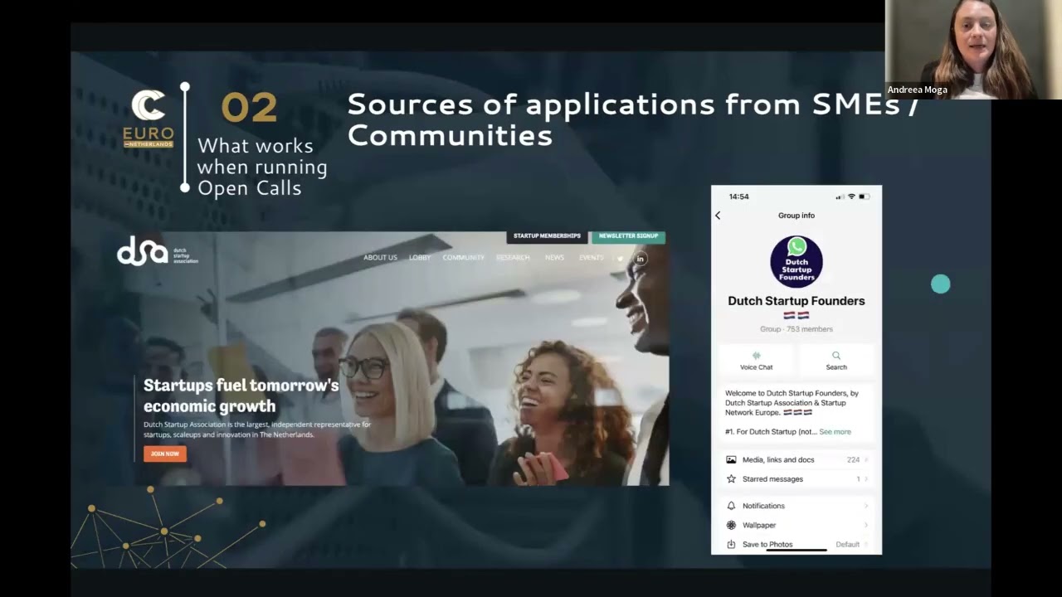Click the Startup Memberships button
1062x597 pixels.
click(547, 236)
